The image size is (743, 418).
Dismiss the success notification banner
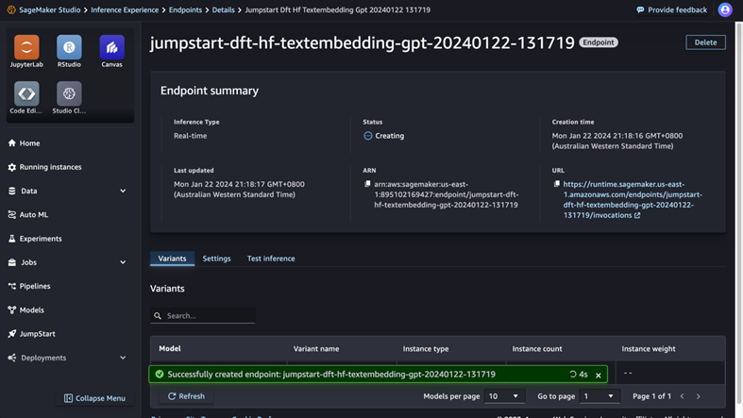pos(599,375)
